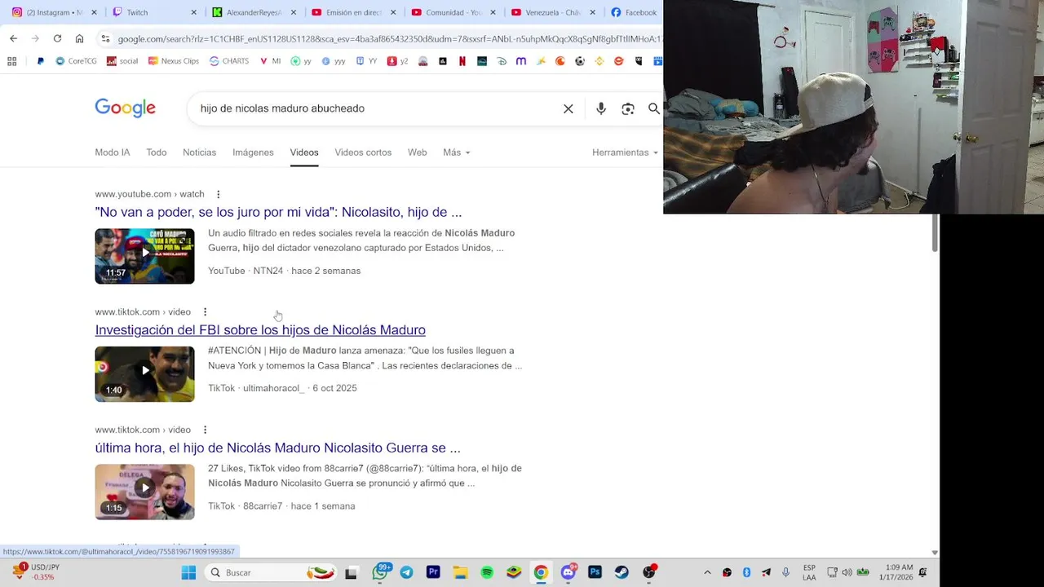The width and height of the screenshot is (1044, 587).
Task: Open the soccer ball bookmark icon
Action: 580,61
